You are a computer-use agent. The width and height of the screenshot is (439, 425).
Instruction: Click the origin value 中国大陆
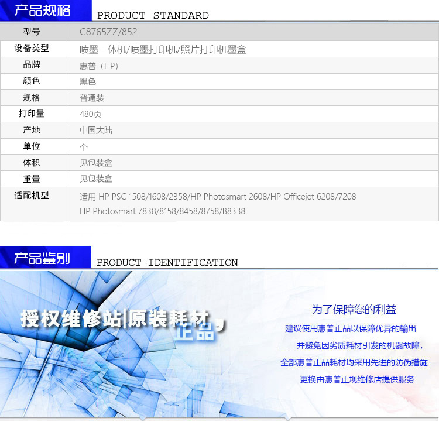[96, 130]
